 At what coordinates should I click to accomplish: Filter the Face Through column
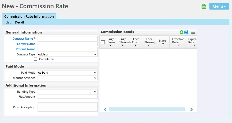point(149,45)
